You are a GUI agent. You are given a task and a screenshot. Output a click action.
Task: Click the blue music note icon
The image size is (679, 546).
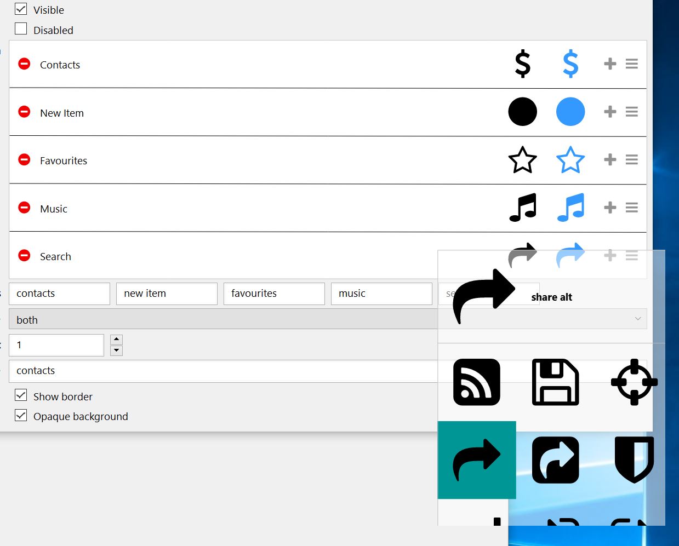tap(570, 208)
